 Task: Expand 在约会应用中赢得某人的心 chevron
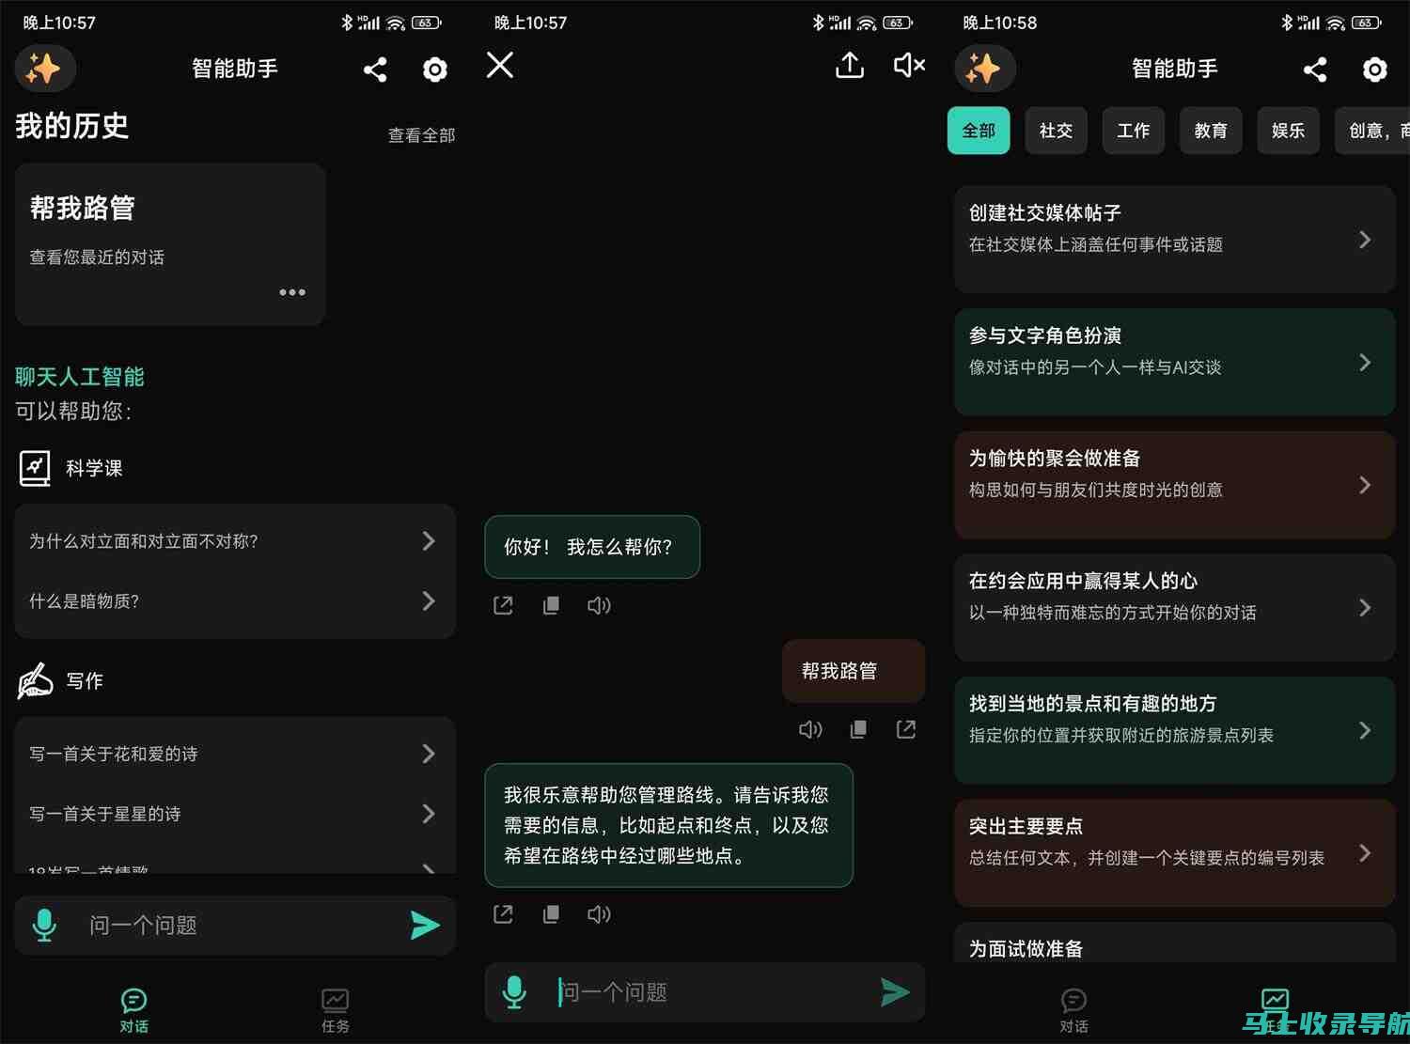pyautogui.click(x=1365, y=608)
